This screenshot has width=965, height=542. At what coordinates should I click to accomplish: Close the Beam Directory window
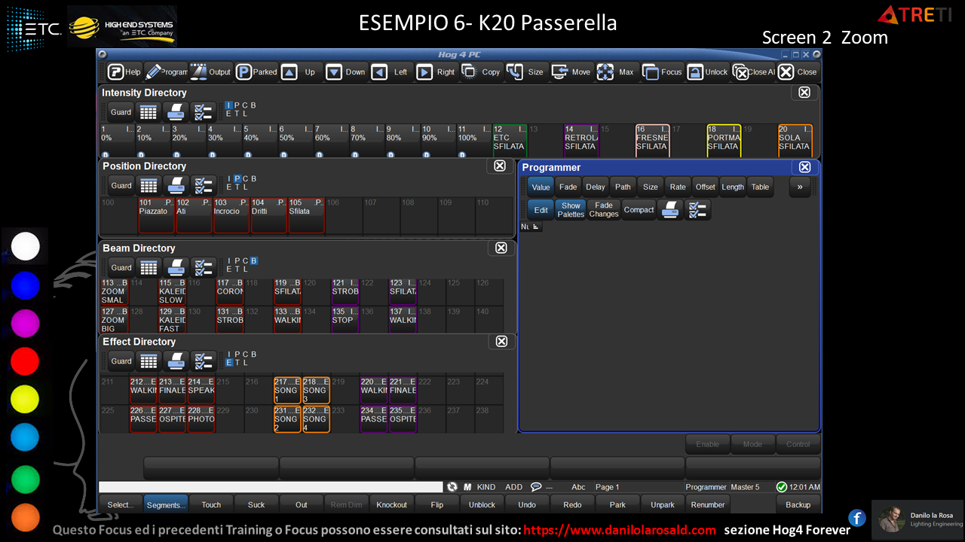[501, 248]
